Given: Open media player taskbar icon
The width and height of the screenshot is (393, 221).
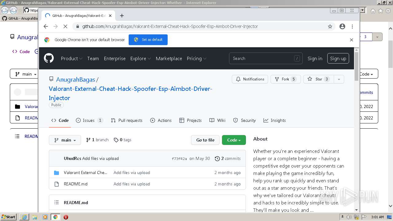Looking at the screenshot, I should (x=45, y=217).
